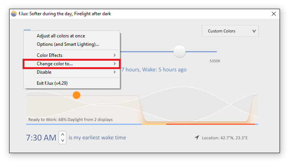Open Options (and Smart Lighting)...
Viewport: 291px width, 163px height.
click(68, 44)
